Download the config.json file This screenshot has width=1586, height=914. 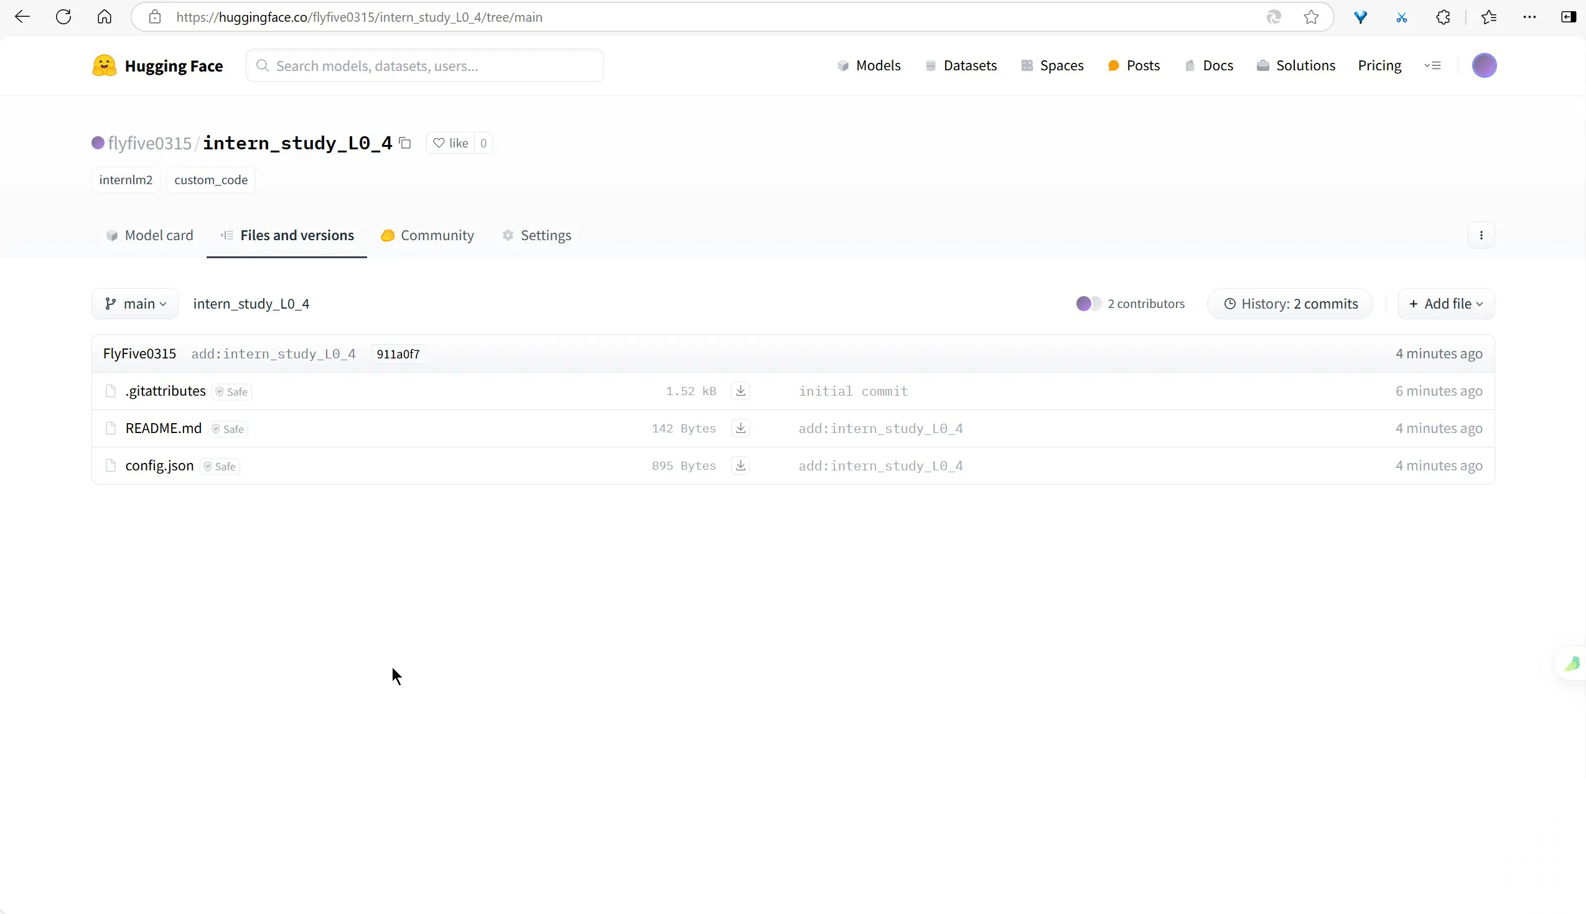click(740, 466)
